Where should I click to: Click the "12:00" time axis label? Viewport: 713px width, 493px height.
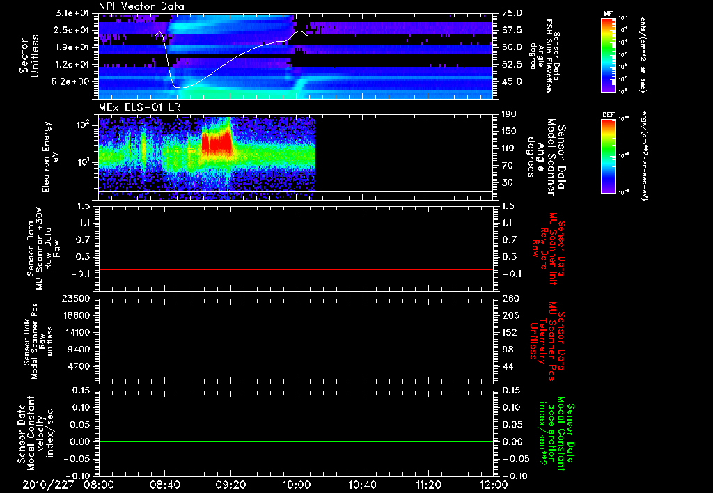[494, 485]
